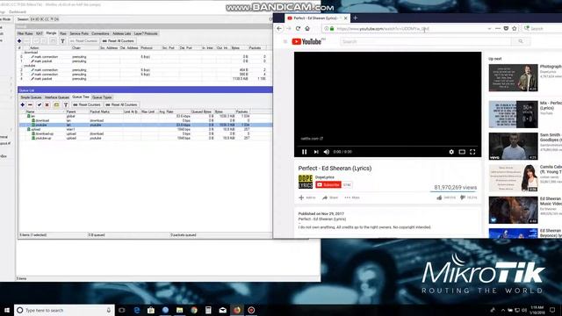Viewport: 562px width, 316px height.
Task: Click Reset All Counters in Queue List
Action: (121, 104)
